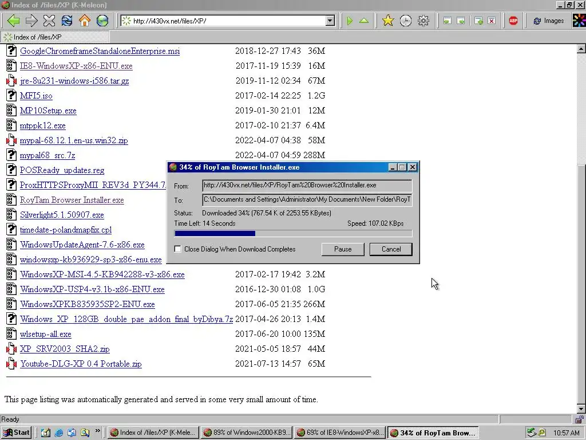Click file size 1.2G of MFI5.iso
Screen dimensions: 586x440
(x=316, y=96)
